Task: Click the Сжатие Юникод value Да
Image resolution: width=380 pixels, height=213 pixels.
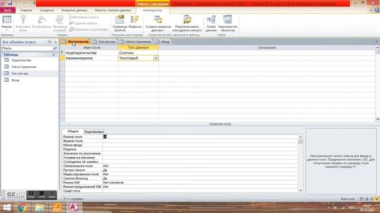Action: (200, 179)
